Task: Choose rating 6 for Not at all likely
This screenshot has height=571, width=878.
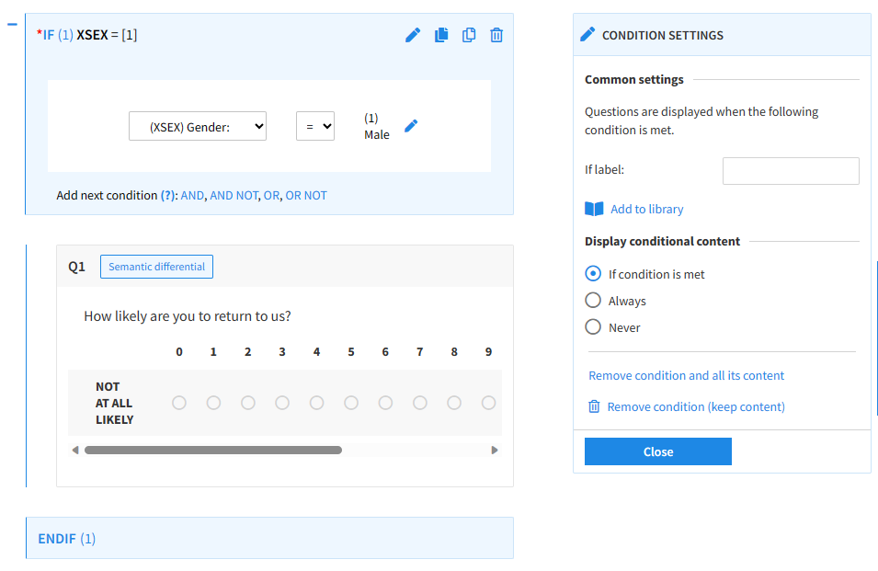Action: (385, 403)
